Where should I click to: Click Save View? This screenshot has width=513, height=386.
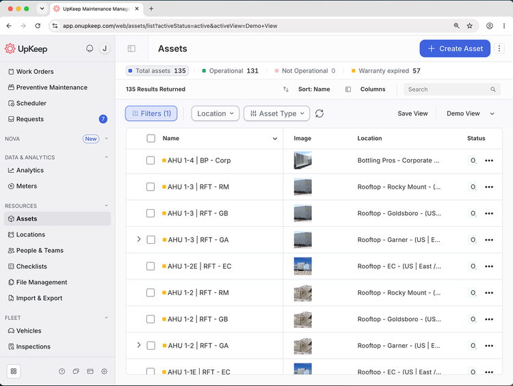click(412, 113)
